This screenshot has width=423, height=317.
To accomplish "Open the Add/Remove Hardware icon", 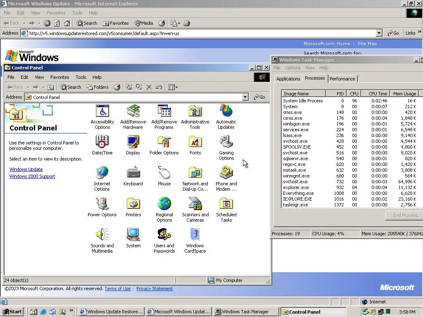I will [x=133, y=117].
